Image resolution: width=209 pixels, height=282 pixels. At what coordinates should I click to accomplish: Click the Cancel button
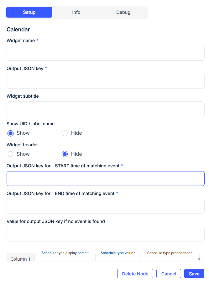(x=169, y=273)
